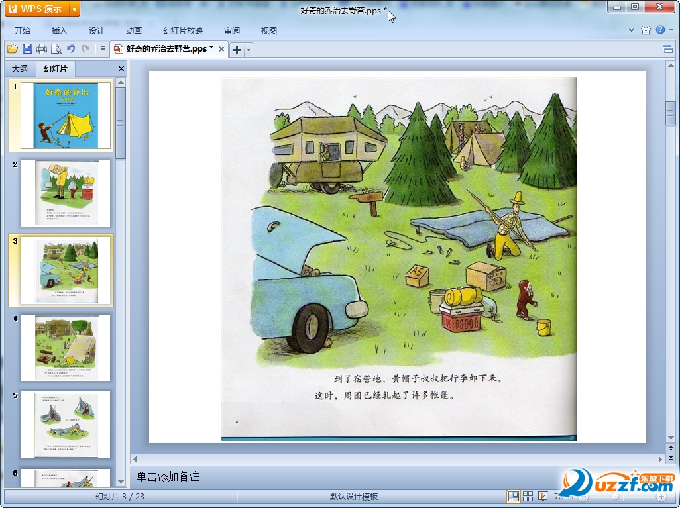
Task: Expand the quick access toolbar customize arrow
Action: pos(103,49)
